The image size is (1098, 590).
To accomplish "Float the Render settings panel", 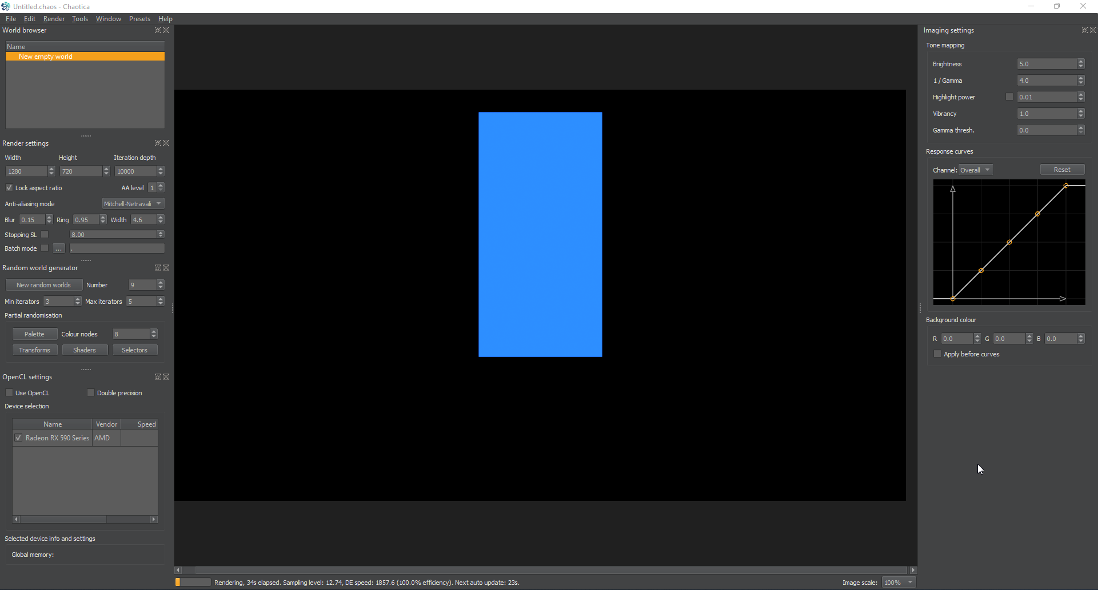I will pyautogui.click(x=158, y=143).
